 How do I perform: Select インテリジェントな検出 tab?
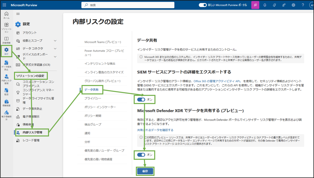click(x=100, y=64)
